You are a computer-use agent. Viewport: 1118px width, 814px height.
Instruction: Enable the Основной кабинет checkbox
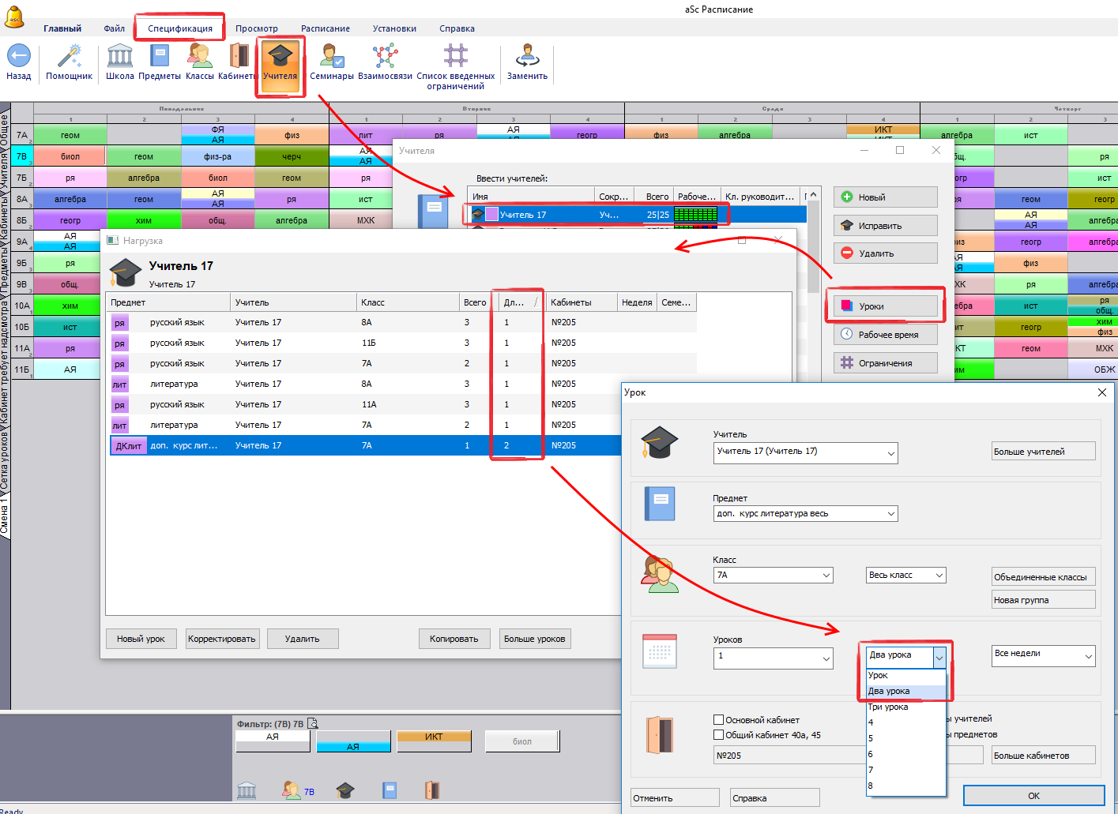719,720
